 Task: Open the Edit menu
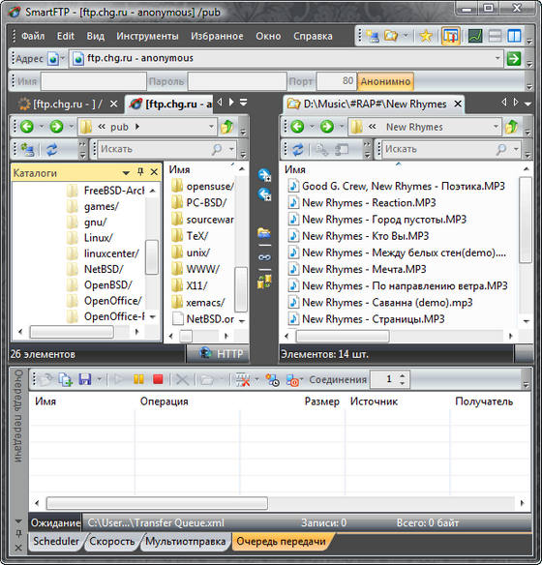65,36
